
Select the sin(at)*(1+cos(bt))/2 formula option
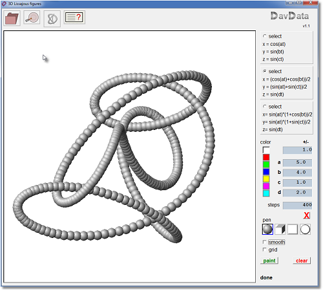[265, 107]
